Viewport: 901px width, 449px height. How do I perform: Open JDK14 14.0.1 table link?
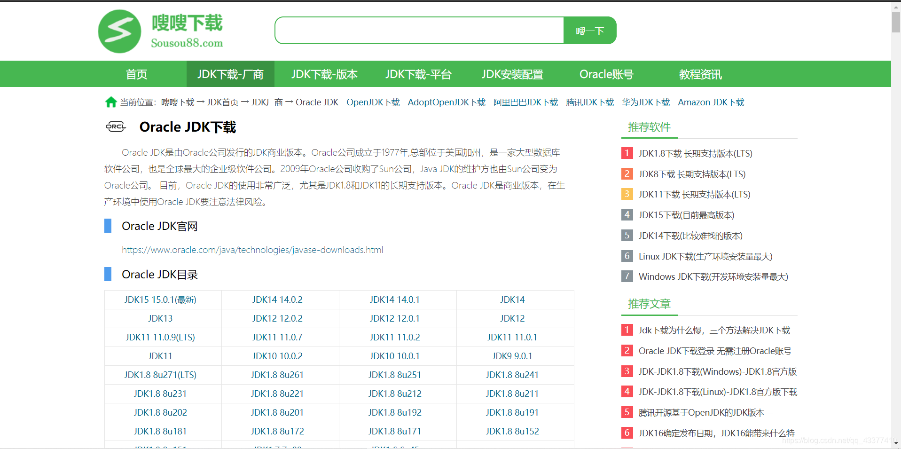coord(395,299)
